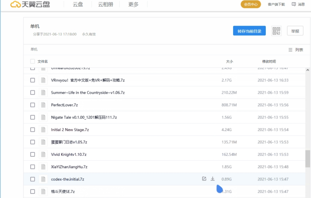Select checkbox for XiaYiZhanJiangHu.7z

tap(33, 167)
